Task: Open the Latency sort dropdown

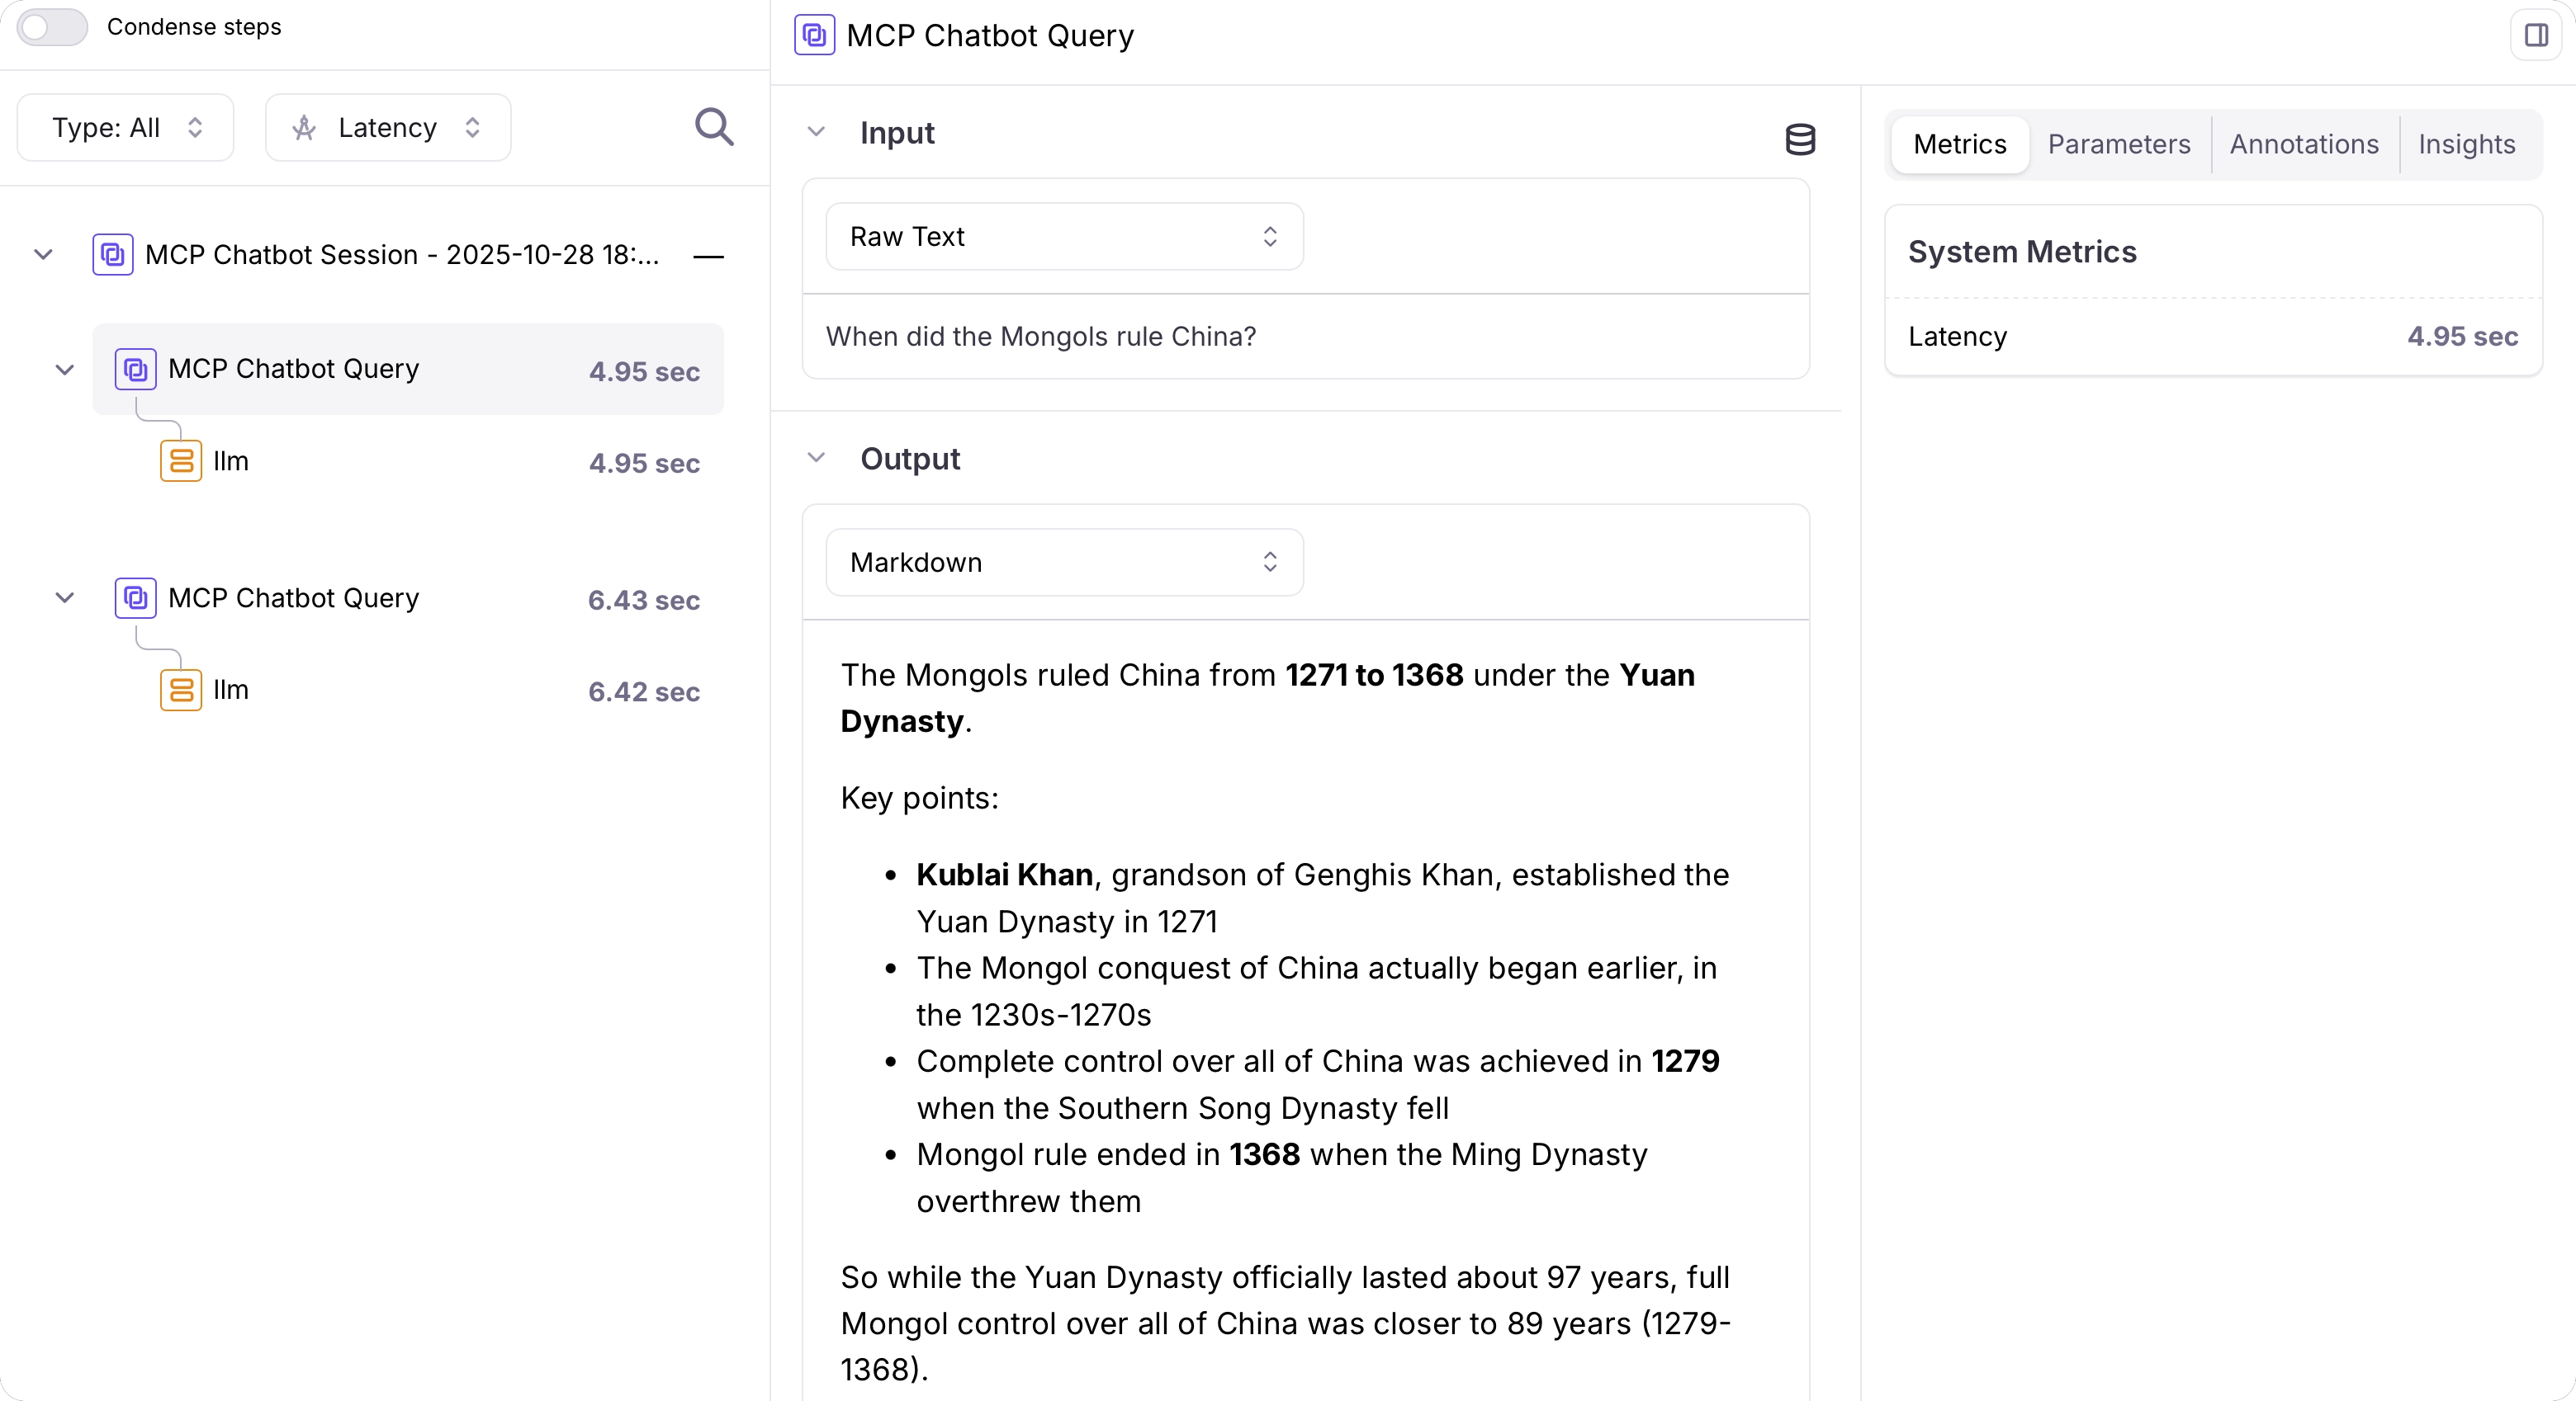Action: (388, 128)
